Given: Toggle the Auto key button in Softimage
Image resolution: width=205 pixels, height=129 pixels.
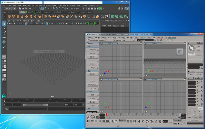Looking at the screenshot, I should [175, 123].
